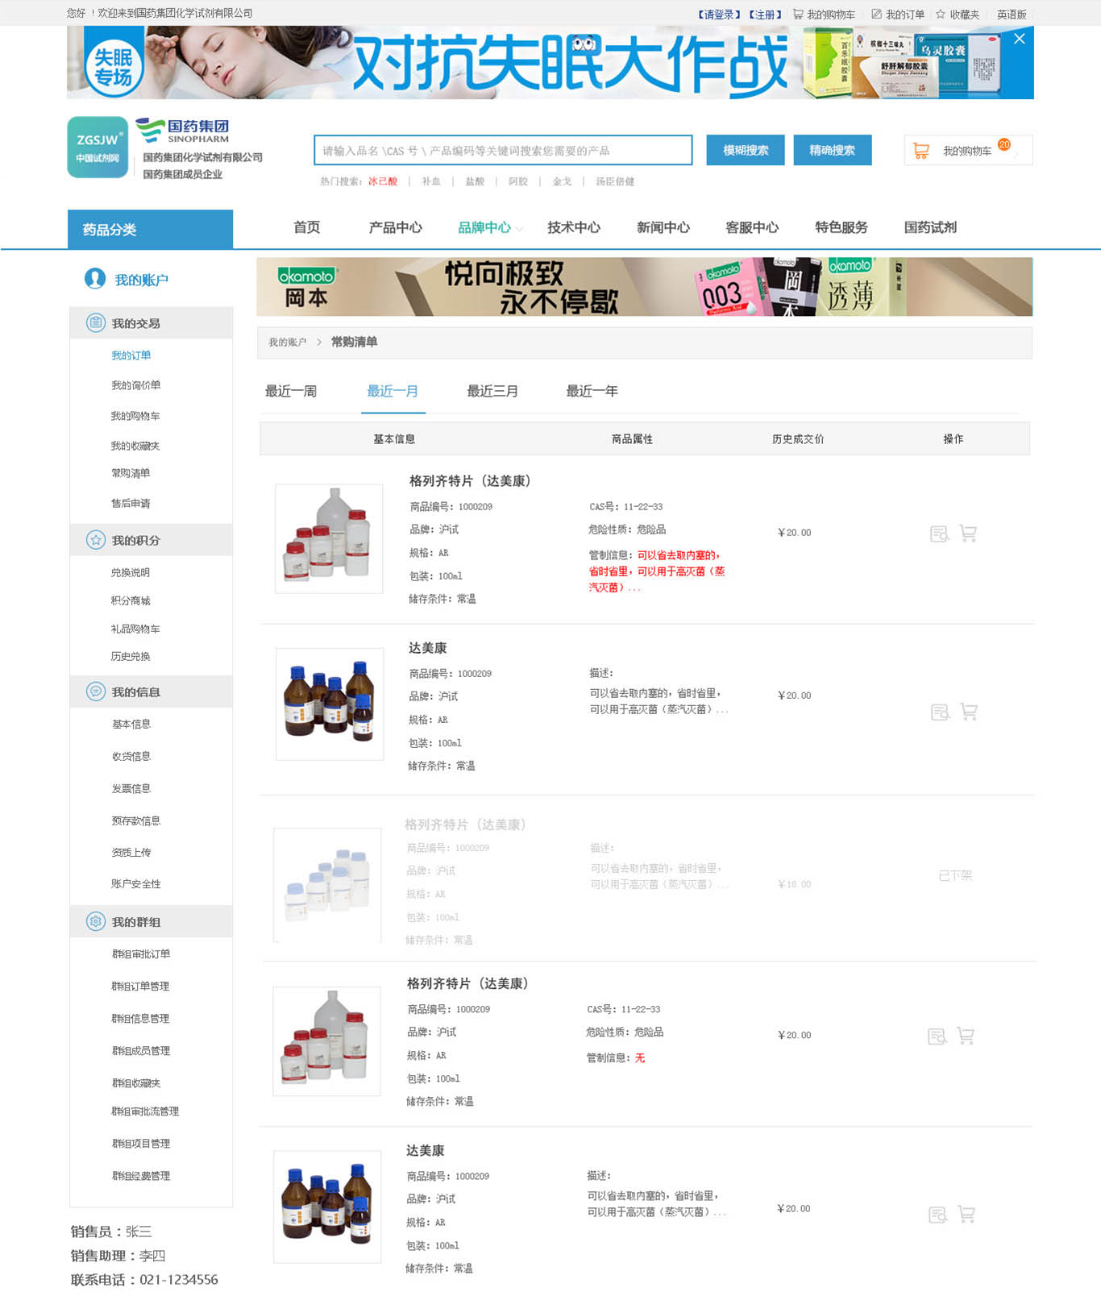The width and height of the screenshot is (1101, 1296).
Task: Click the 我的群组 gear icon
Action: click(96, 921)
